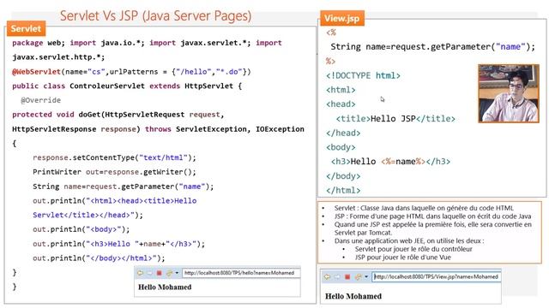Click the 'Hello Mohamed' output under the View.jsp URL
This screenshot has width=549, height=308.
[353, 296]
